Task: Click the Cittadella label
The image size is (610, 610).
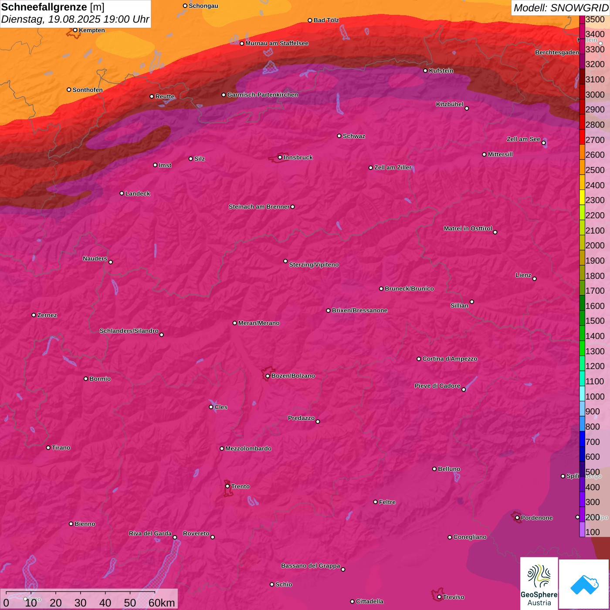Action: [x=369, y=601]
